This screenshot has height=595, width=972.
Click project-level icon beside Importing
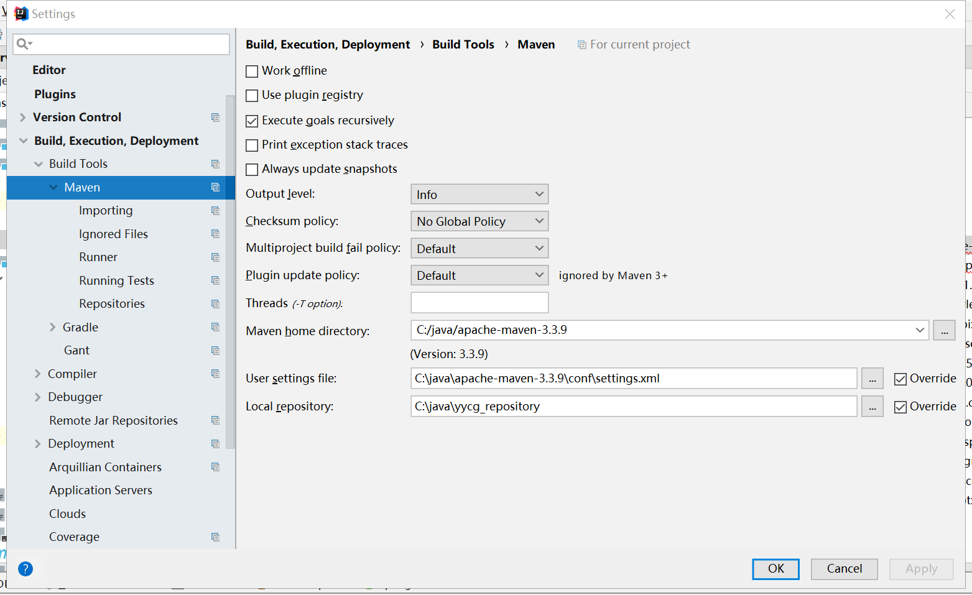point(215,211)
